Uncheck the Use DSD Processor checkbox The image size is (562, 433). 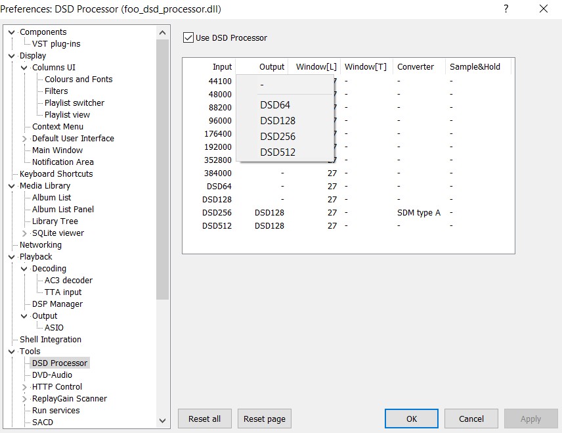(188, 37)
